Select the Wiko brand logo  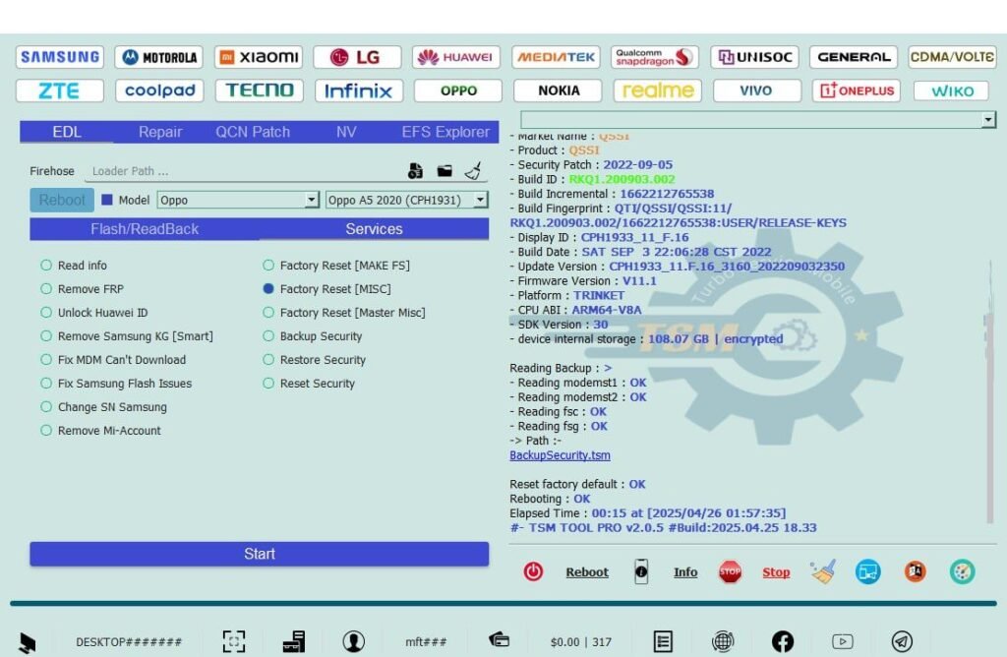pyautogui.click(x=953, y=90)
